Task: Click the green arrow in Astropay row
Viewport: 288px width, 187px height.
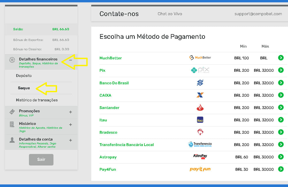Action: coord(281,157)
